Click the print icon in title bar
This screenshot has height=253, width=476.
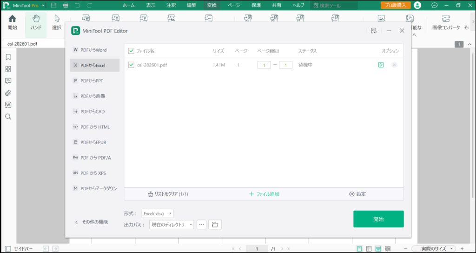coord(66,5)
